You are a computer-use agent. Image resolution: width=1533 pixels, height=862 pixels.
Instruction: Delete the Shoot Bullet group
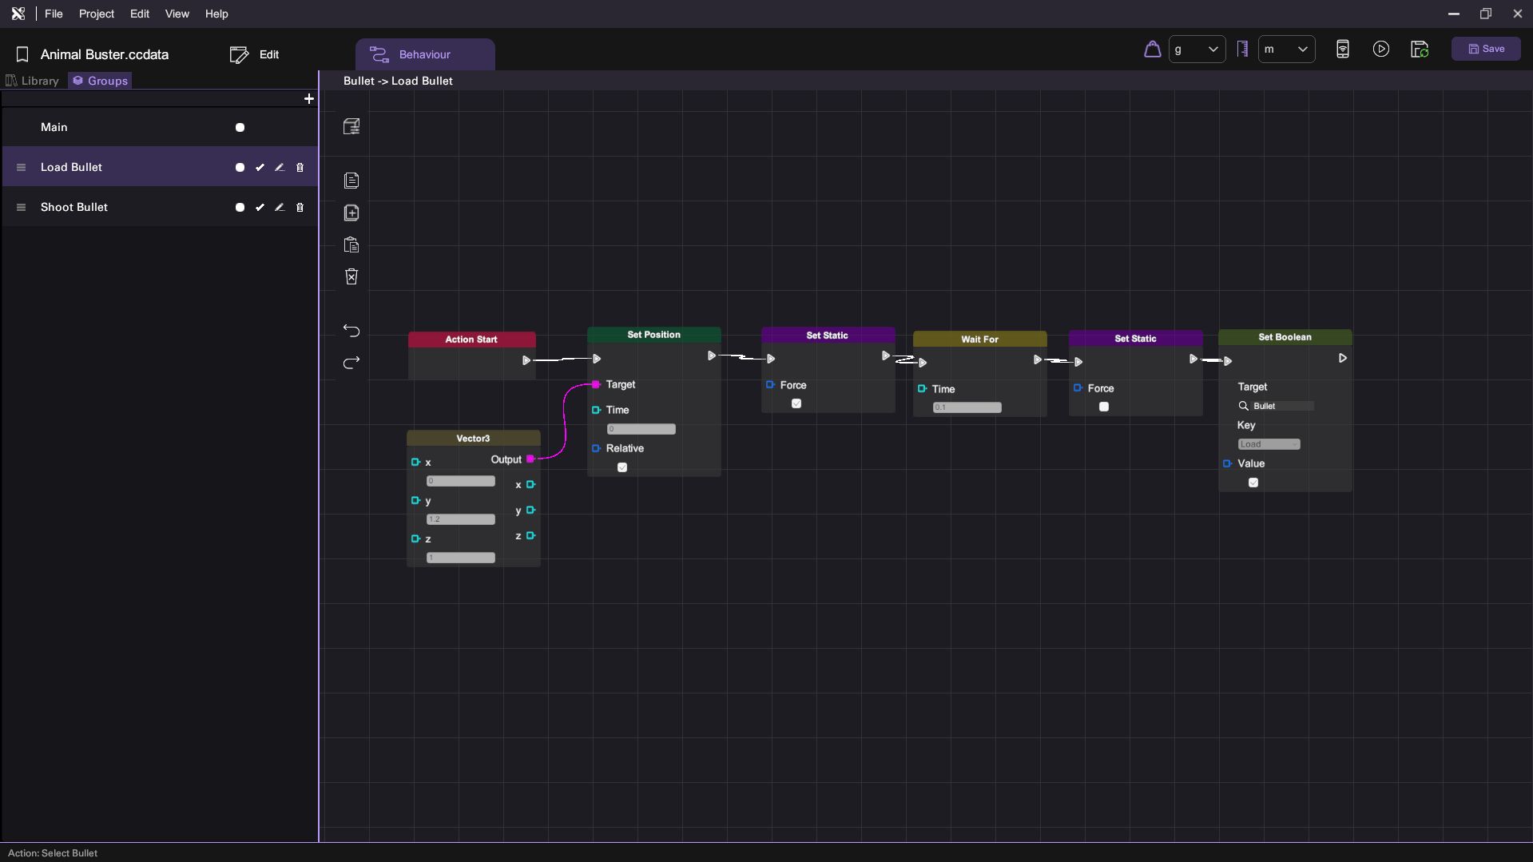pyautogui.click(x=300, y=208)
